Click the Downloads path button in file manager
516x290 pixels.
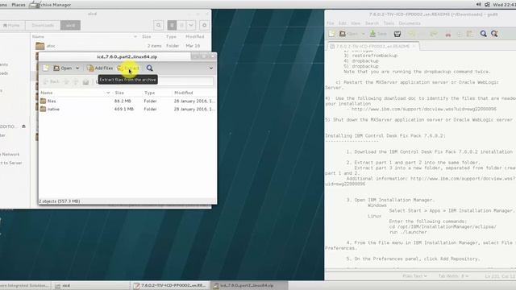tap(43, 25)
